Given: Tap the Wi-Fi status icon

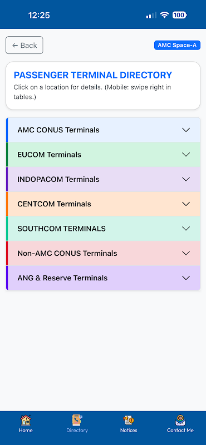Looking at the screenshot, I should point(164,15).
